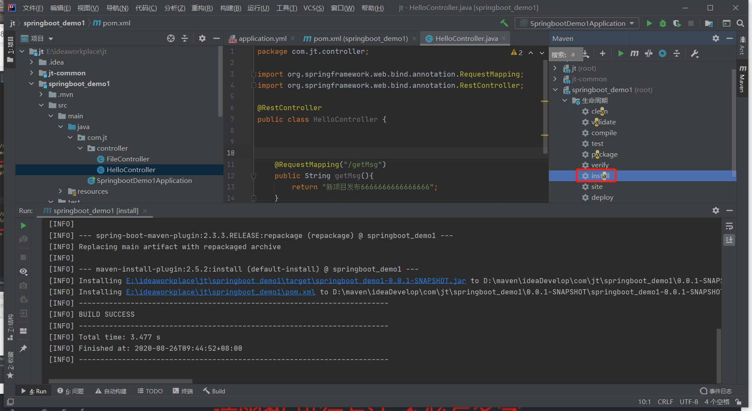
Task: Click pom.xml breadcrumb in navigation bar
Action: click(x=112, y=23)
